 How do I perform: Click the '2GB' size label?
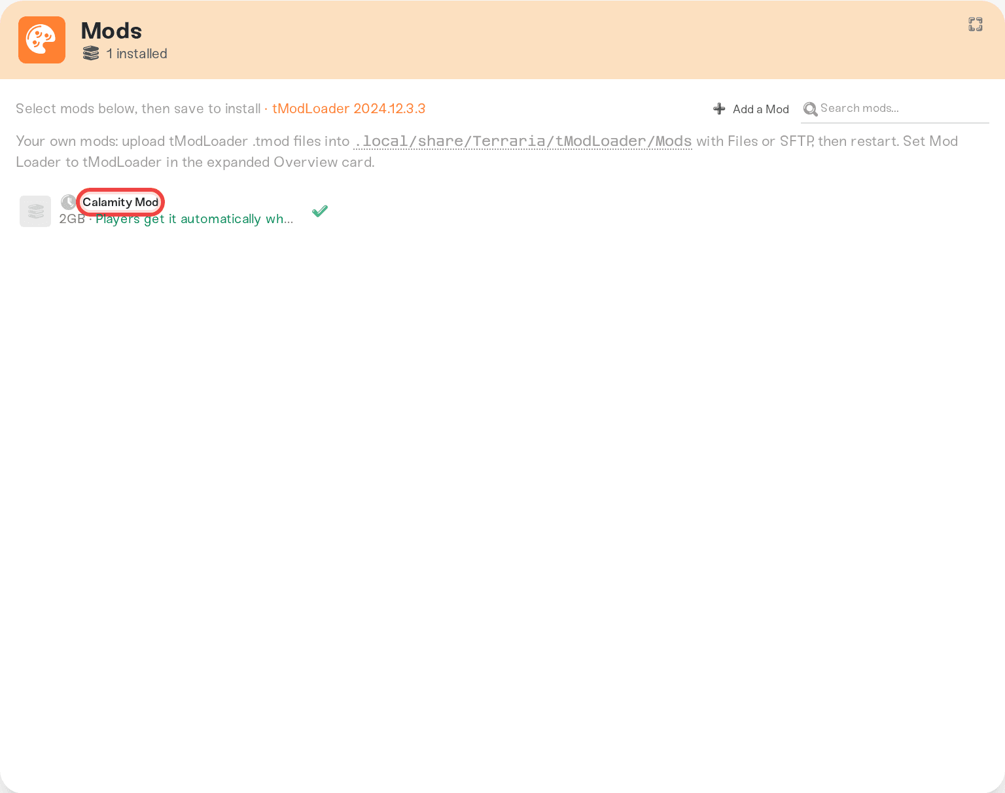(x=72, y=219)
